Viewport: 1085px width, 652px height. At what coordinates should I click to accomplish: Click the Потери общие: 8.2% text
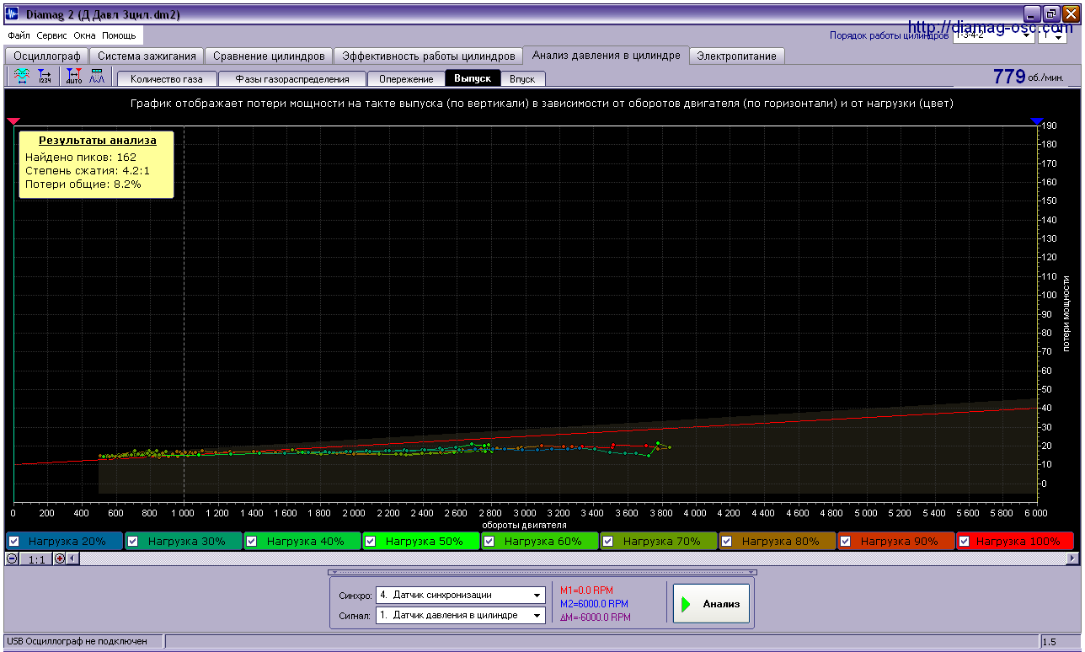83,184
